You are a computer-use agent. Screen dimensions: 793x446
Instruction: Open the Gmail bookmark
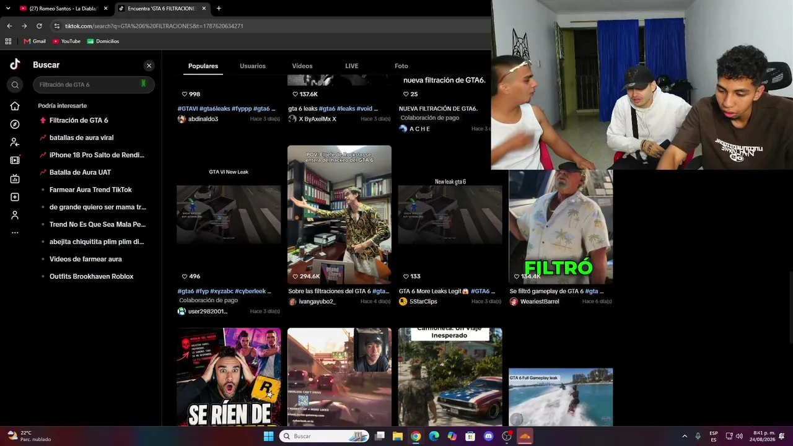(x=35, y=42)
